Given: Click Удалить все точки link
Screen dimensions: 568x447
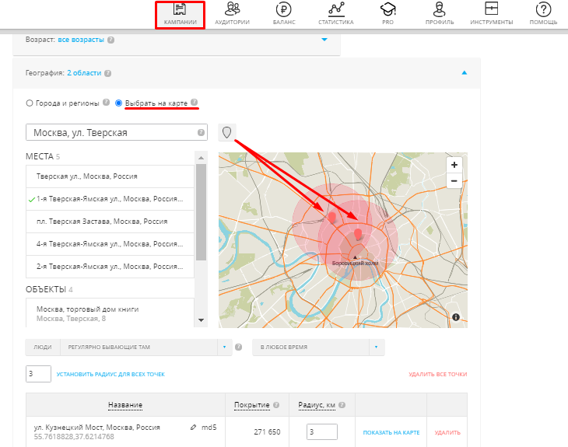Looking at the screenshot, I should coord(437,375).
